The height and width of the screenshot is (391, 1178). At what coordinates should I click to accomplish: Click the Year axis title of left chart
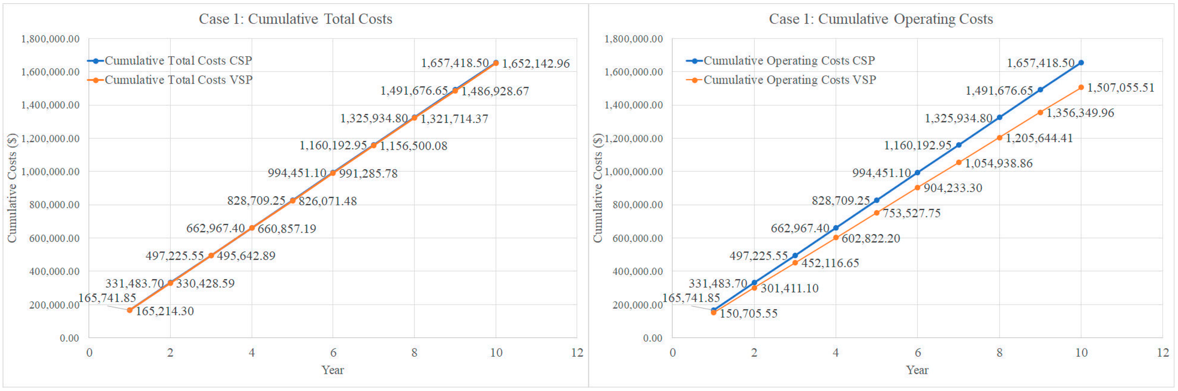coord(332,369)
